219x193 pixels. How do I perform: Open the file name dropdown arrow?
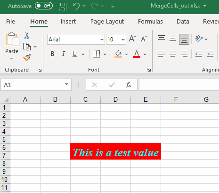[x=204, y=6]
